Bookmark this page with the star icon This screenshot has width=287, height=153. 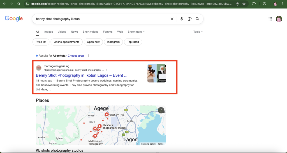[244, 4]
